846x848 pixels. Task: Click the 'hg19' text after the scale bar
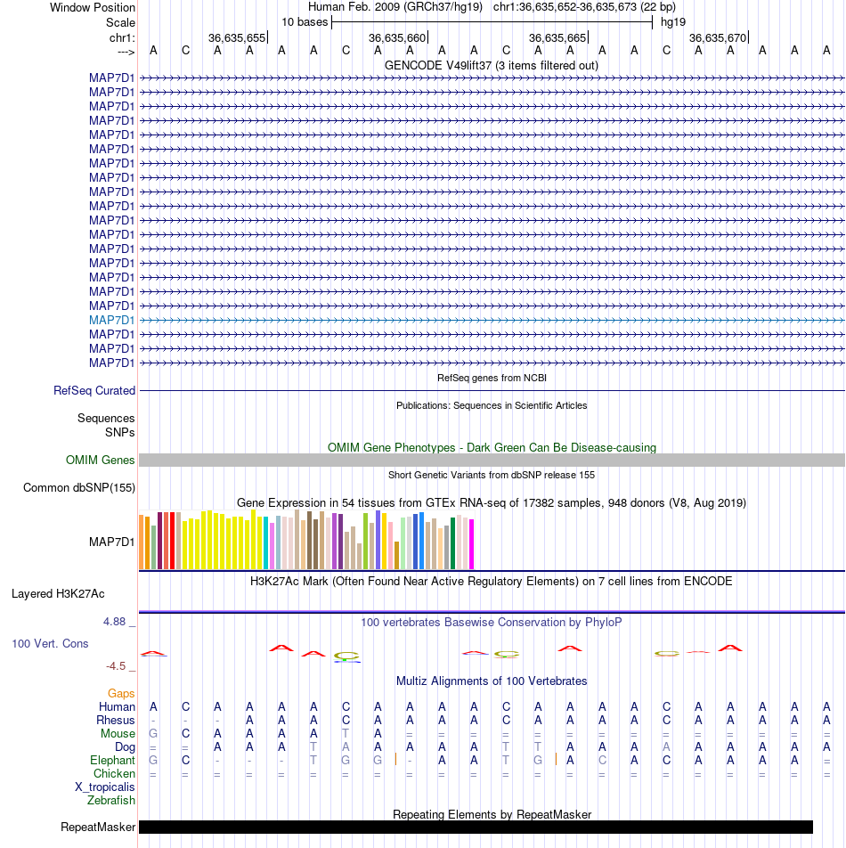coord(673,22)
